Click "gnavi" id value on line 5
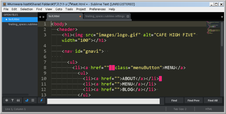This screenshot has height=114, width=226. [94, 51]
